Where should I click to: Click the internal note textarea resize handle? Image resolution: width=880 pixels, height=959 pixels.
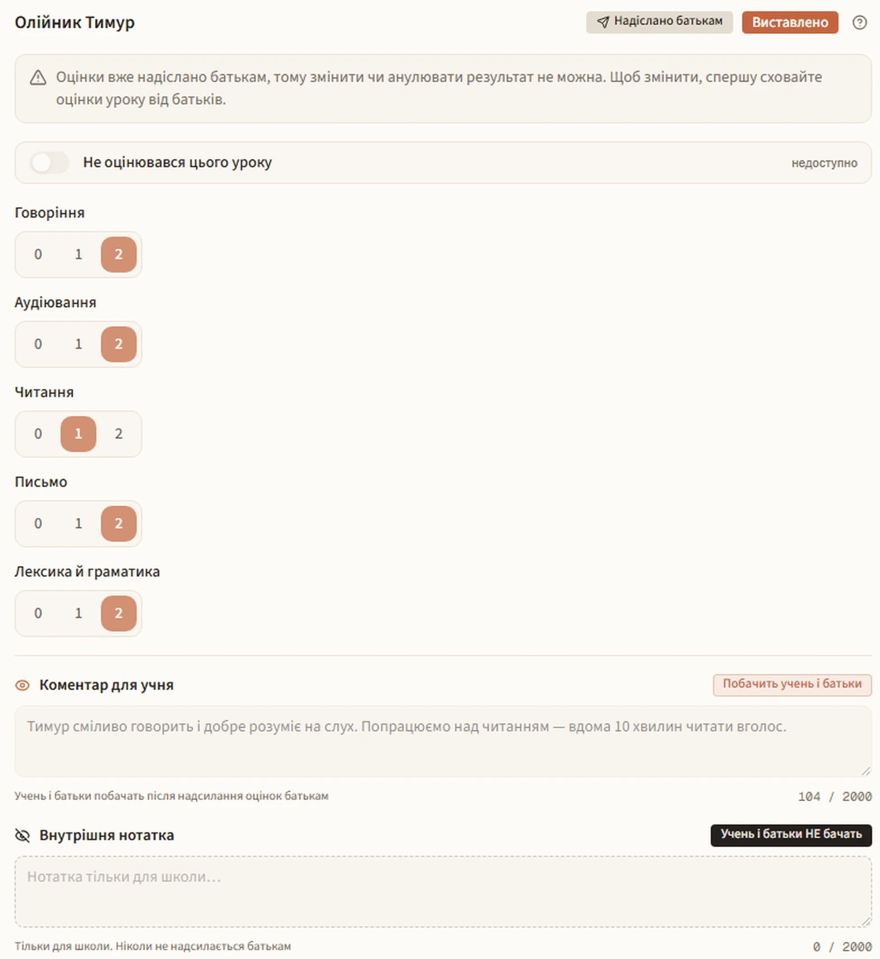click(866, 921)
